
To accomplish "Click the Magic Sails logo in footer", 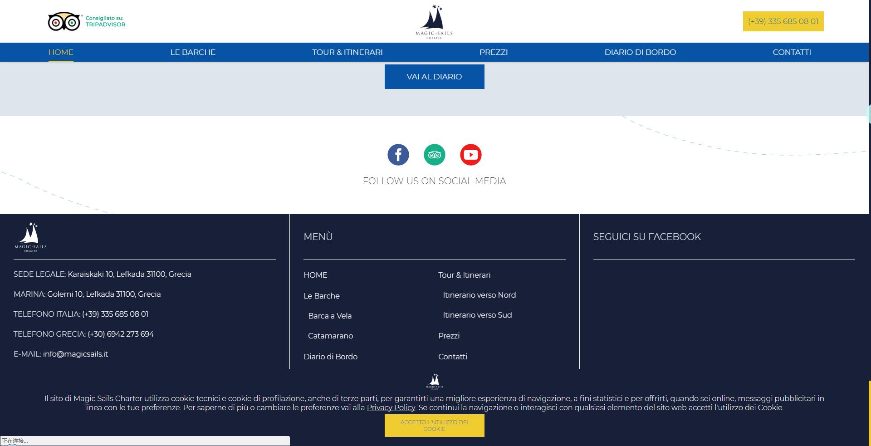I will tap(30, 237).
